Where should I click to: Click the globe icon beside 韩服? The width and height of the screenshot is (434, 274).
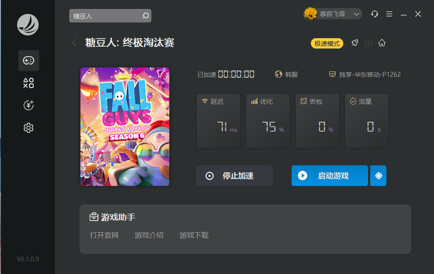(x=279, y=74)
